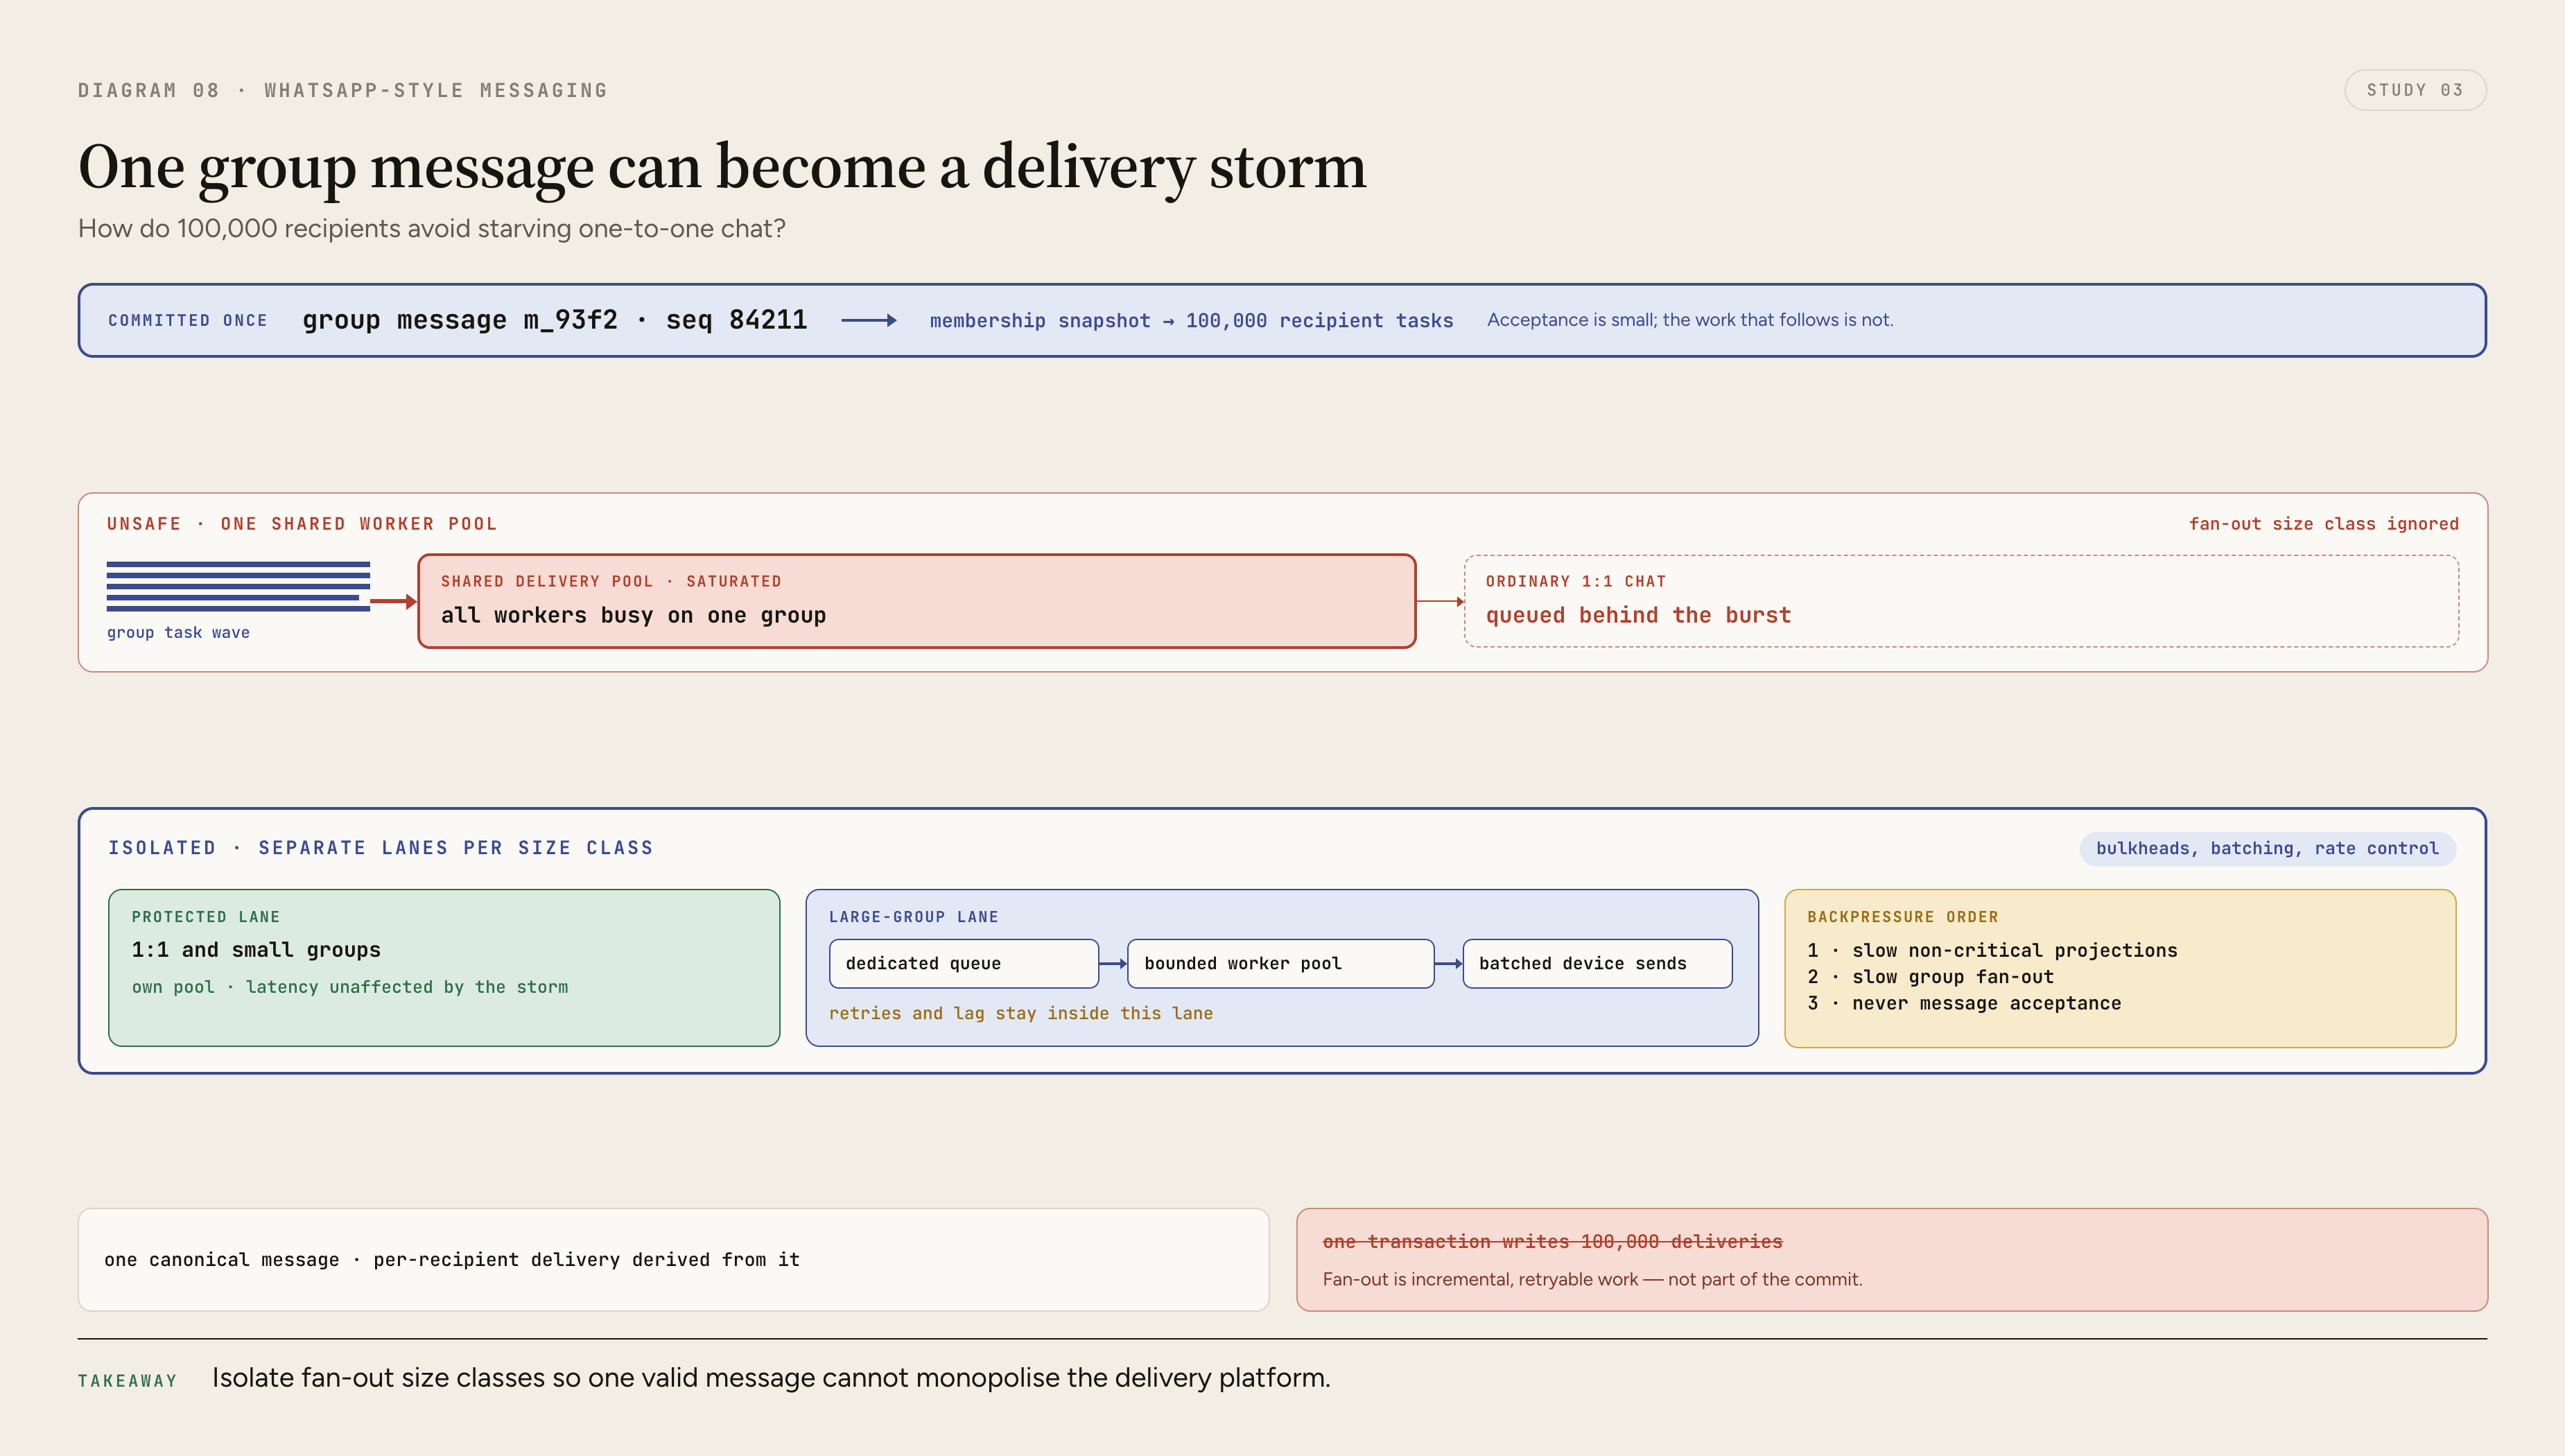The image size is (2565, 1456).
Task: Click the 'ORDINARY 1:1 CHAT' label
Action: 1575,582
